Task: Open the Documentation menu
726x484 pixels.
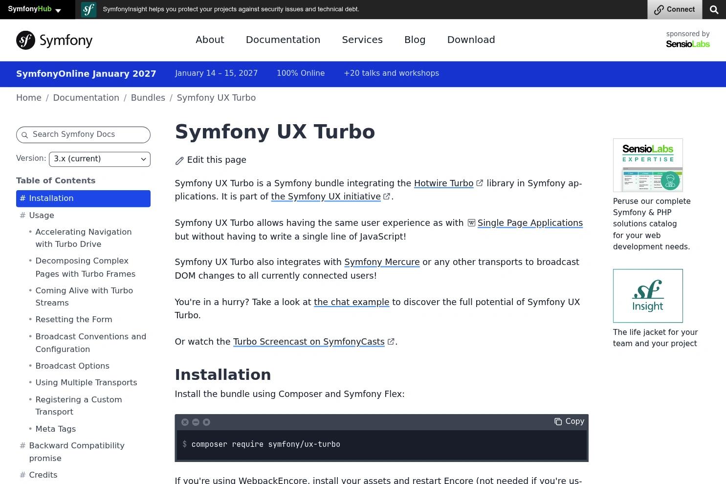Action: [x=283, y=40]
